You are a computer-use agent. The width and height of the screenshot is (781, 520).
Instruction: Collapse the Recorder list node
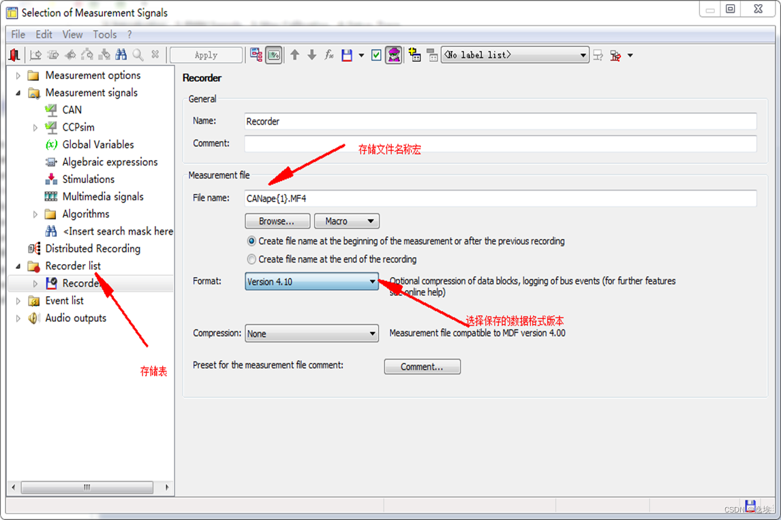coord(18,266)
